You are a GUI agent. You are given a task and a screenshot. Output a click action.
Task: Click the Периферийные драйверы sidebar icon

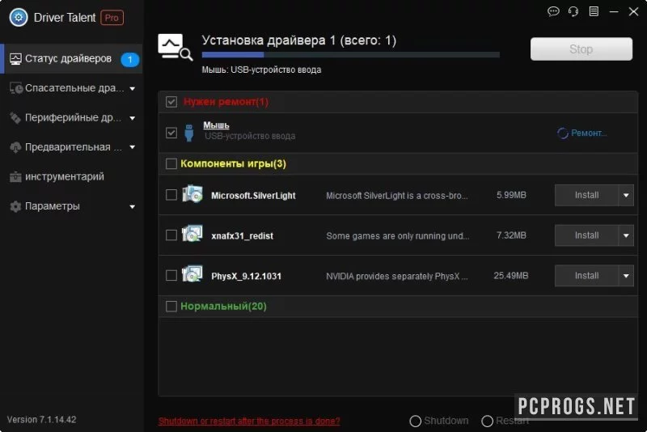(15, 118)
